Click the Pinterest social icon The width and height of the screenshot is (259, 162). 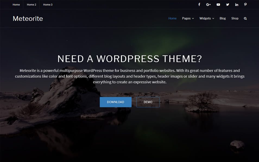pyautogui.click(x=245, y=5)
